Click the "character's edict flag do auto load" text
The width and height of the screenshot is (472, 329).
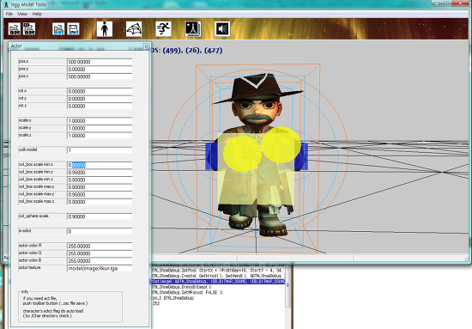53,311
